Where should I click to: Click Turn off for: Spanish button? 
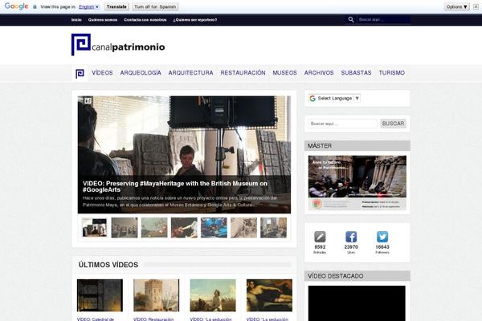click(x=155, y=6)
